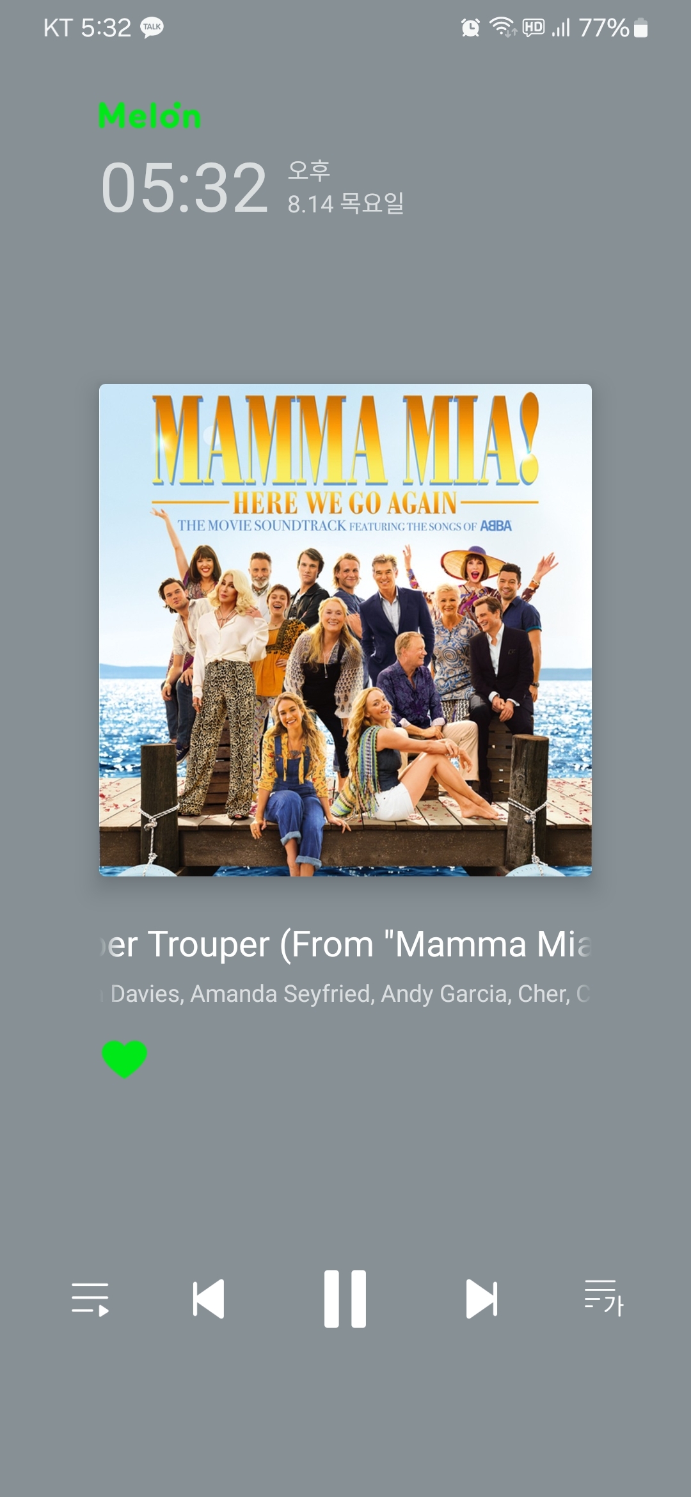Show song lyrics with the 가 icon
Screen dimensions: 691x1497
pyautogui.click(x=604, y=1298)
